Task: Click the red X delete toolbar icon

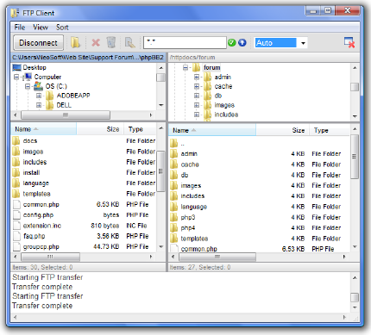Action: pos(96,43)
